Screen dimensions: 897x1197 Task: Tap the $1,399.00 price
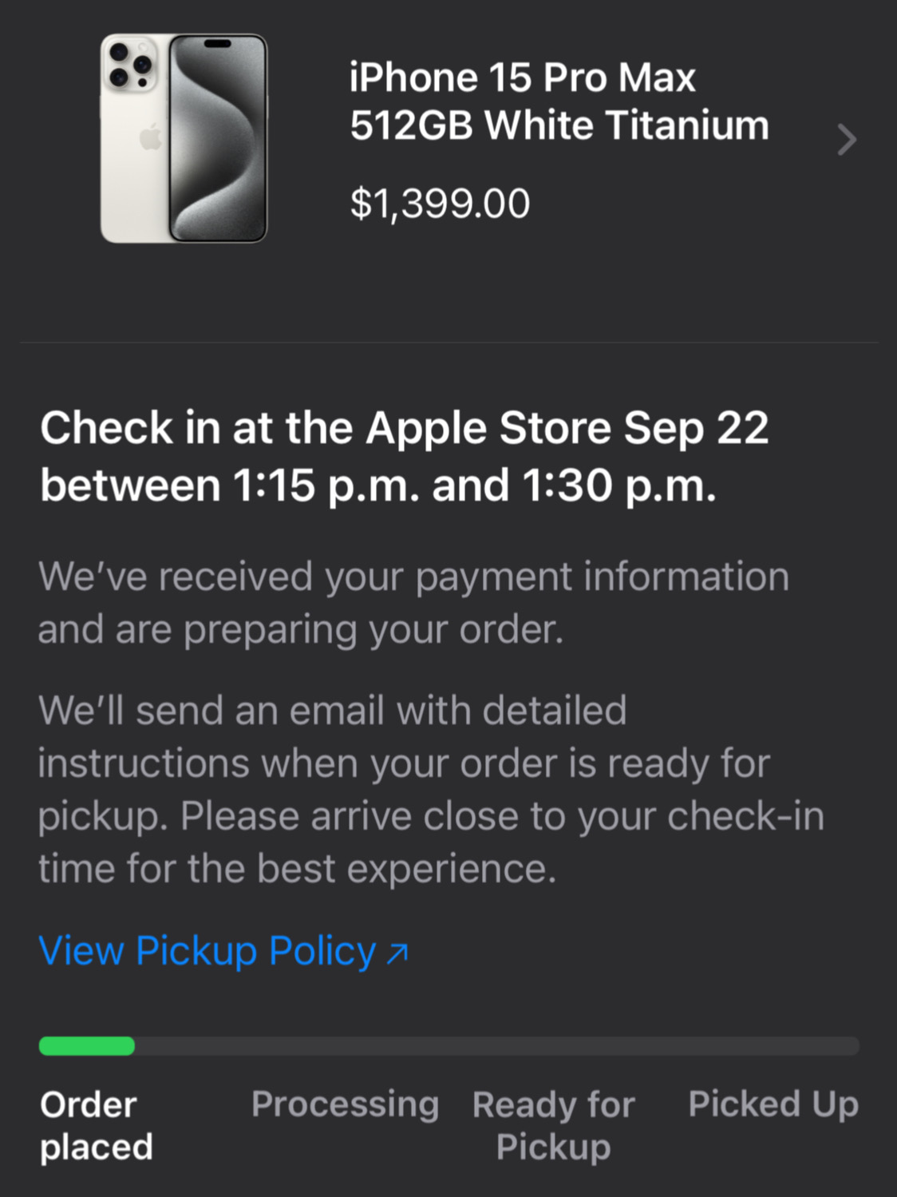[x=440, y=203]
